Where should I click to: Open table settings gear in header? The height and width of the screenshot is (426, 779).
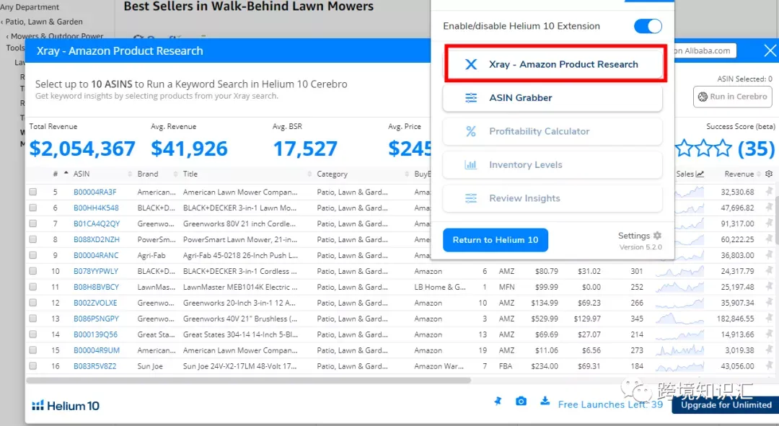click(x=769, y=174)
